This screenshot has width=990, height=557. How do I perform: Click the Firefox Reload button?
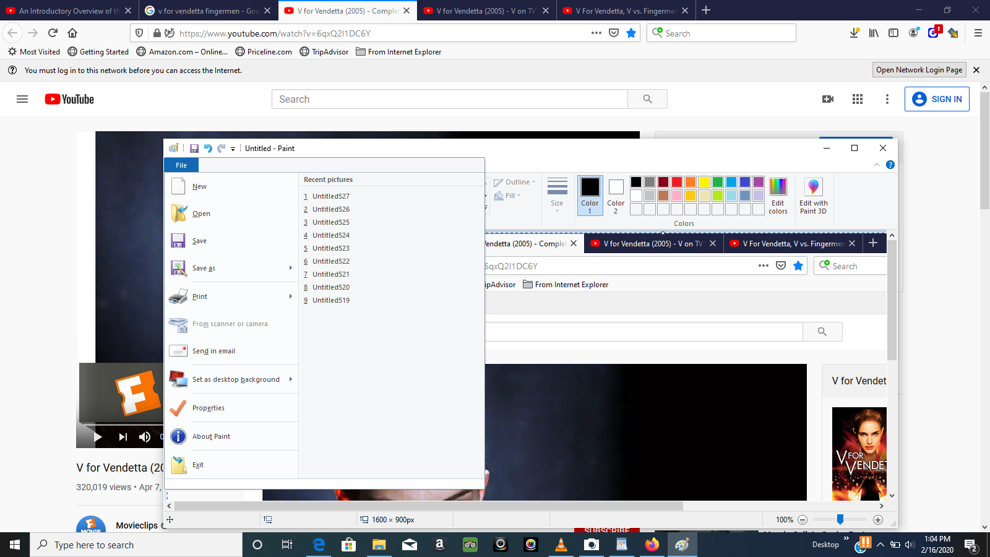[53, 33]
